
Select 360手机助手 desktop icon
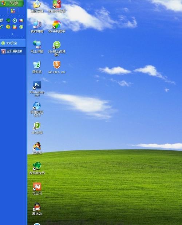(x=57, y=27)
